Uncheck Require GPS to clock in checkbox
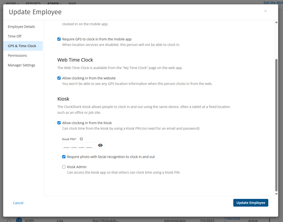 coord(59,39)
